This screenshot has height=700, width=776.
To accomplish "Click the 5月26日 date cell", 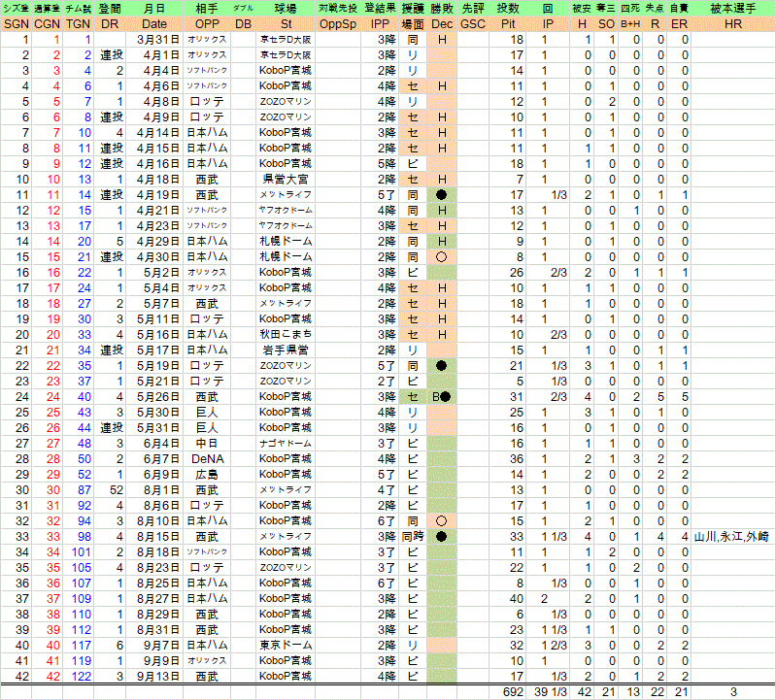I will [154, 397].
